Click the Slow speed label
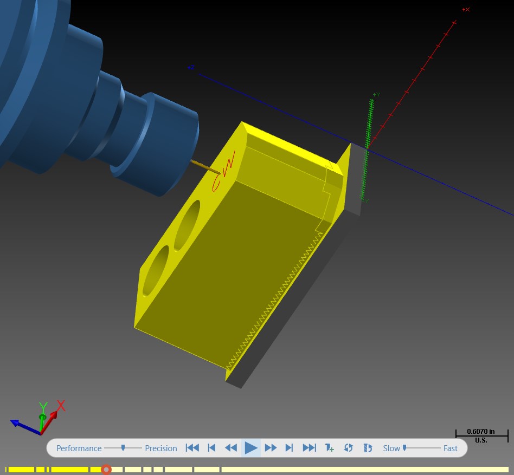The width and height of the screenshot is (514, 475). (x=391, y=448)
